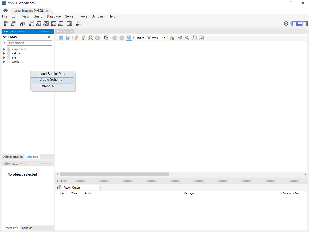Execute statement under cursor icon
Image resolution: width=309 pixels, height=232 pixels.
[83, 38]
